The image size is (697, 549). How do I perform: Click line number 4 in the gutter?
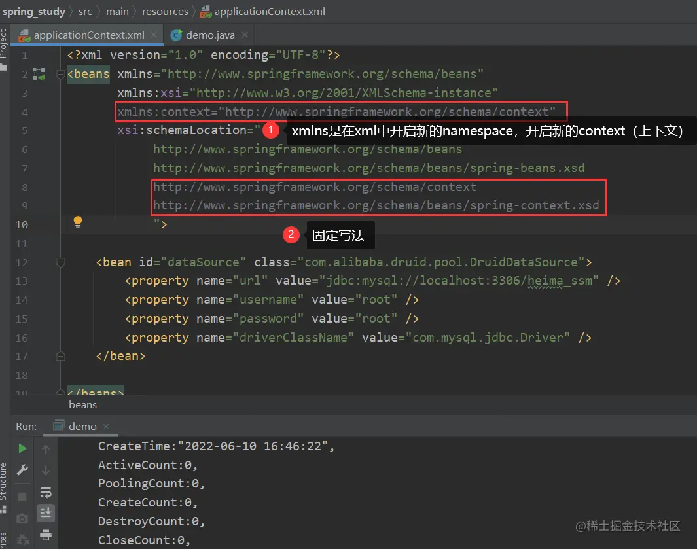(x=25, y=112)
